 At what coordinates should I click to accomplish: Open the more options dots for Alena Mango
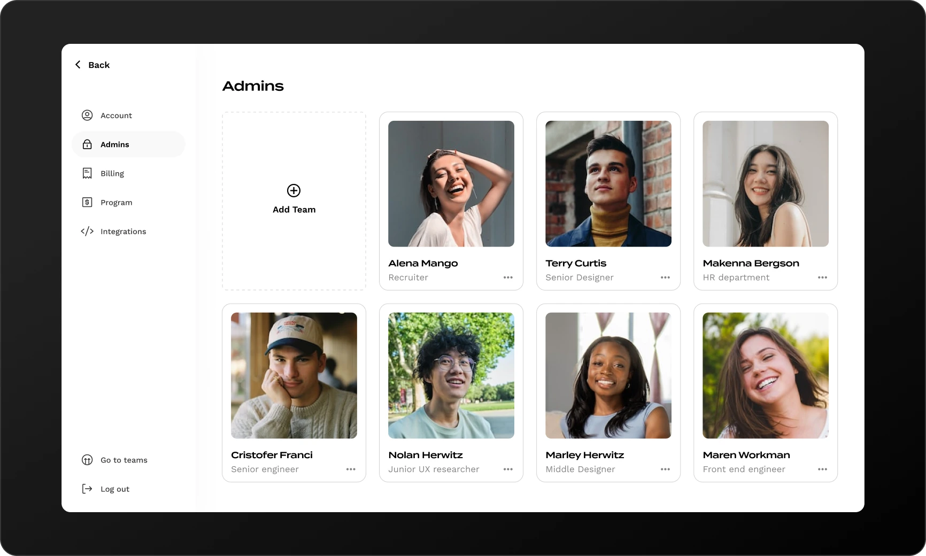(x=508, y=277)
